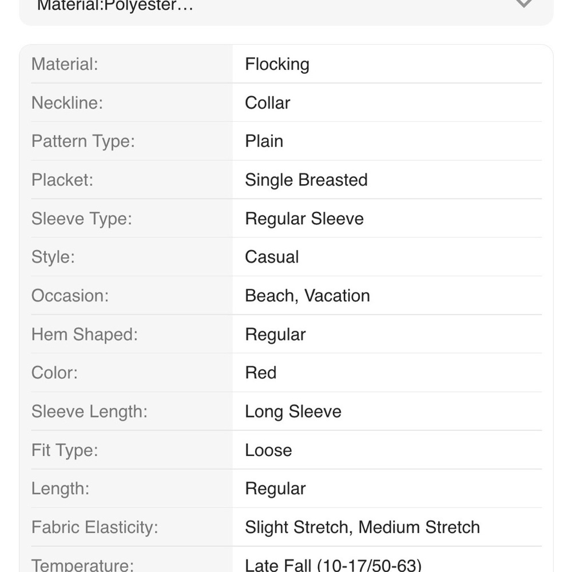
Task: Tap the Regular Sleeve value
Action: point(304,219)
